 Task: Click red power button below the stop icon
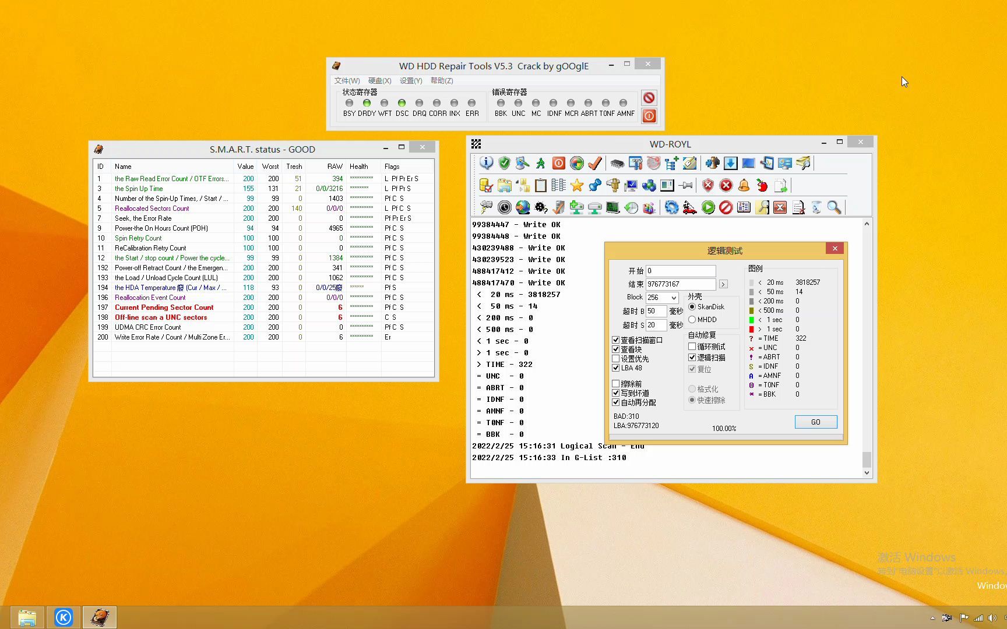(x=649, y=116)
